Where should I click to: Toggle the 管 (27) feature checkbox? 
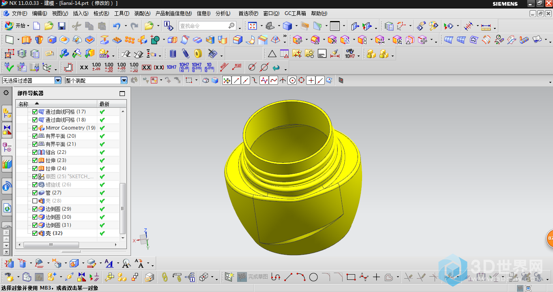(x=35, y=193)
